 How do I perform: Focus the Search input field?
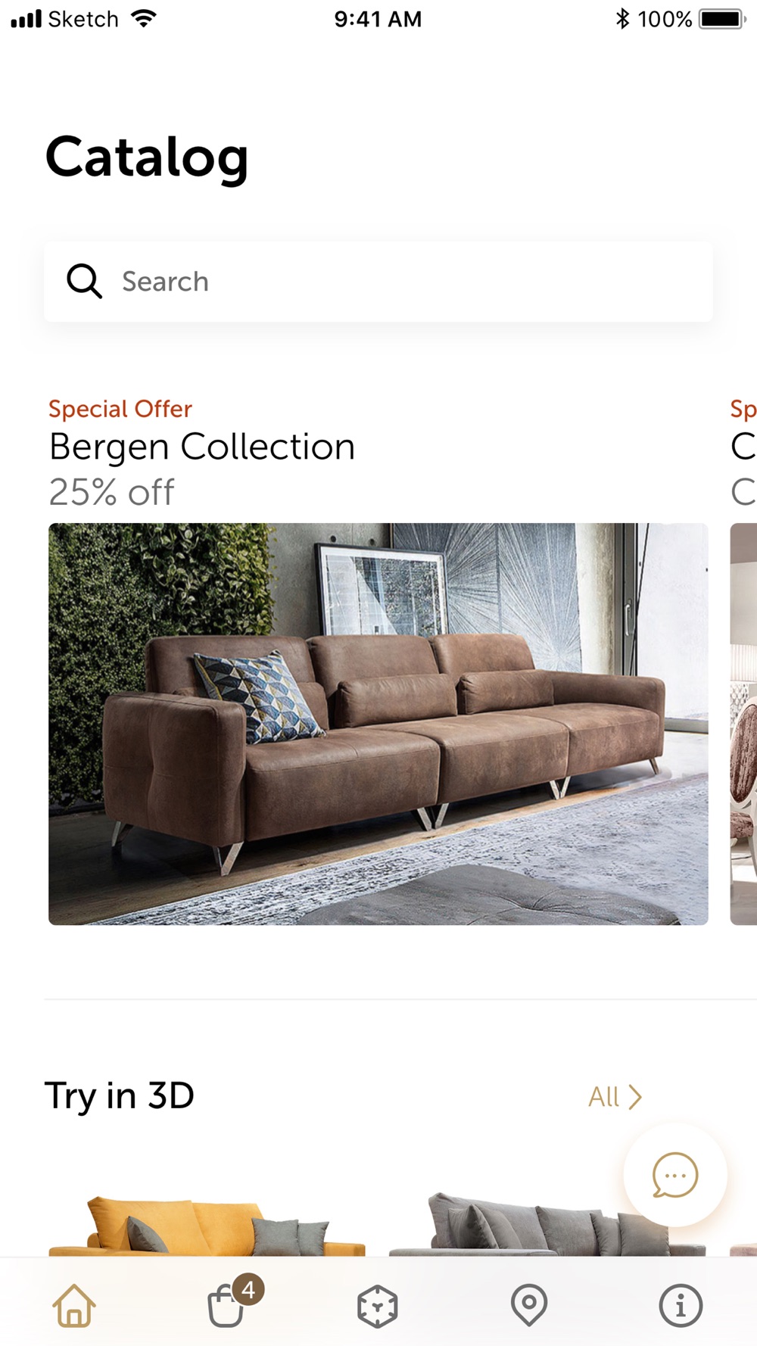(x=378, y=282)
